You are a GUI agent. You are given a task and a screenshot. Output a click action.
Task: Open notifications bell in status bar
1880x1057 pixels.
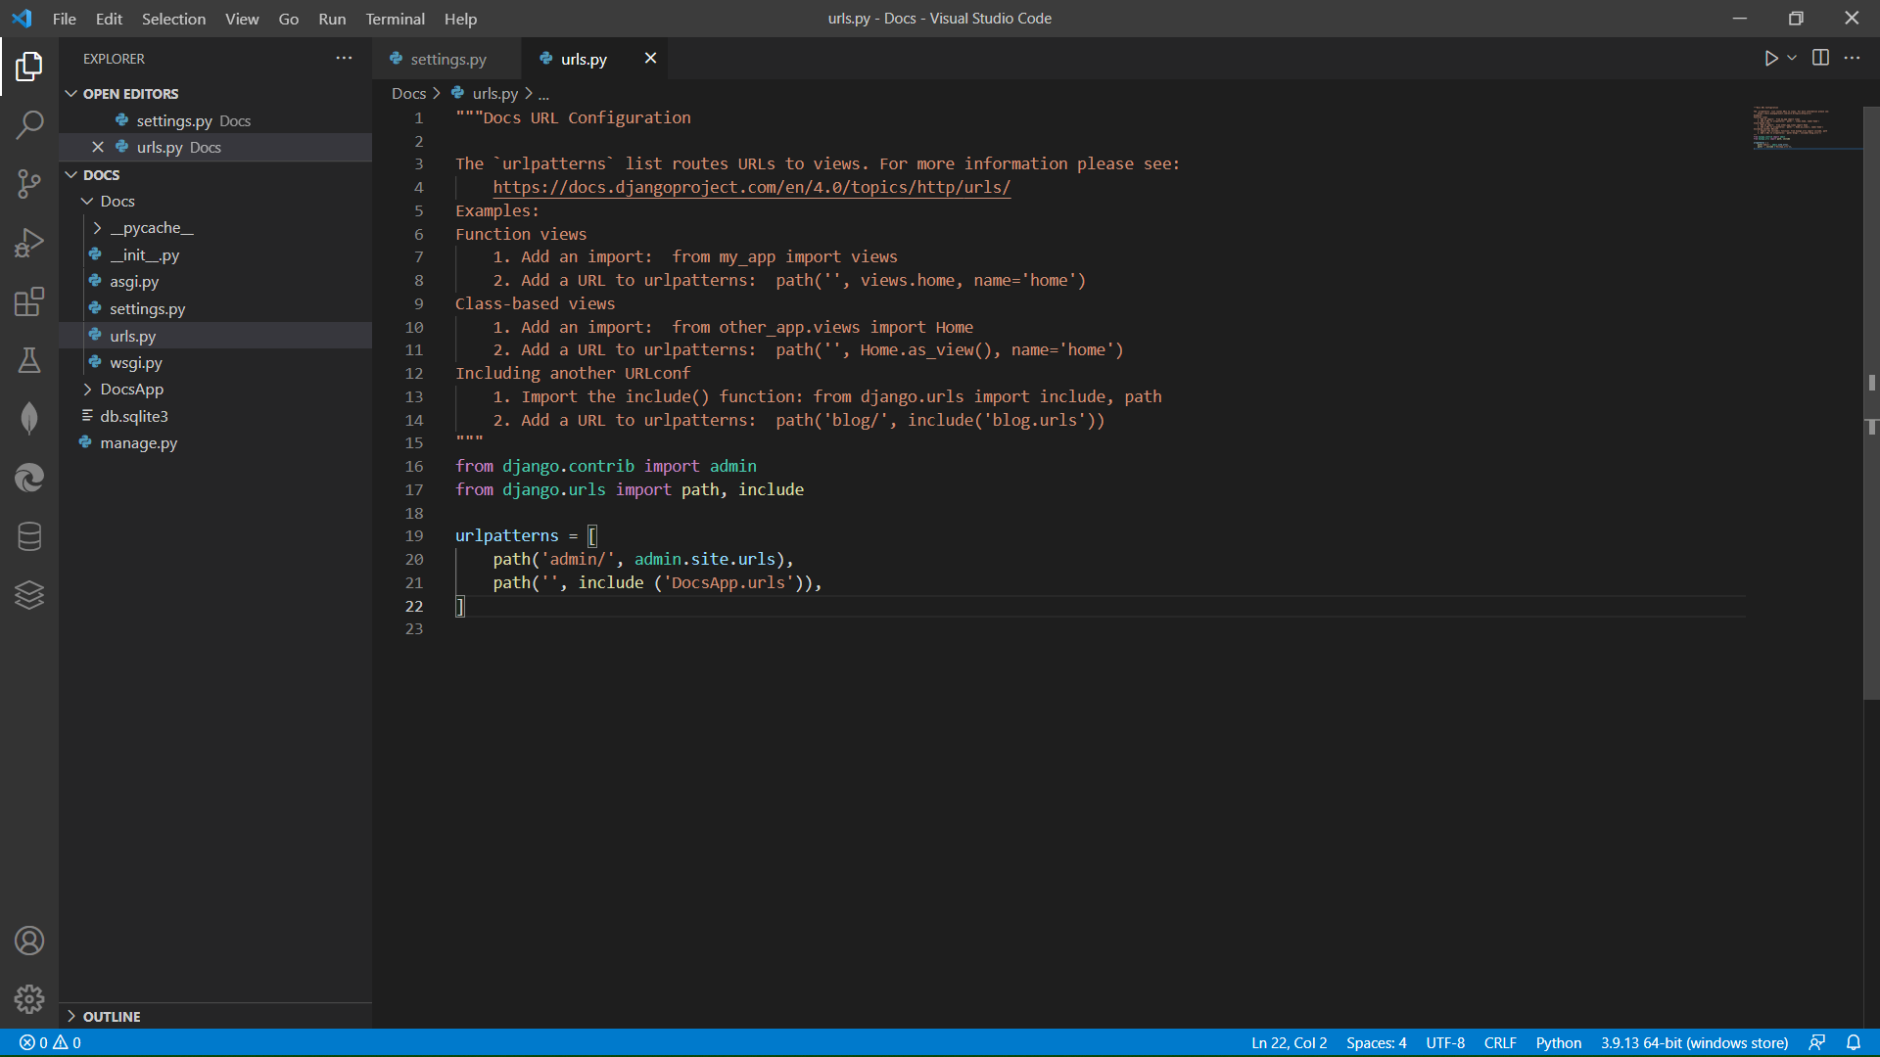click(x=1854, y=1042)
